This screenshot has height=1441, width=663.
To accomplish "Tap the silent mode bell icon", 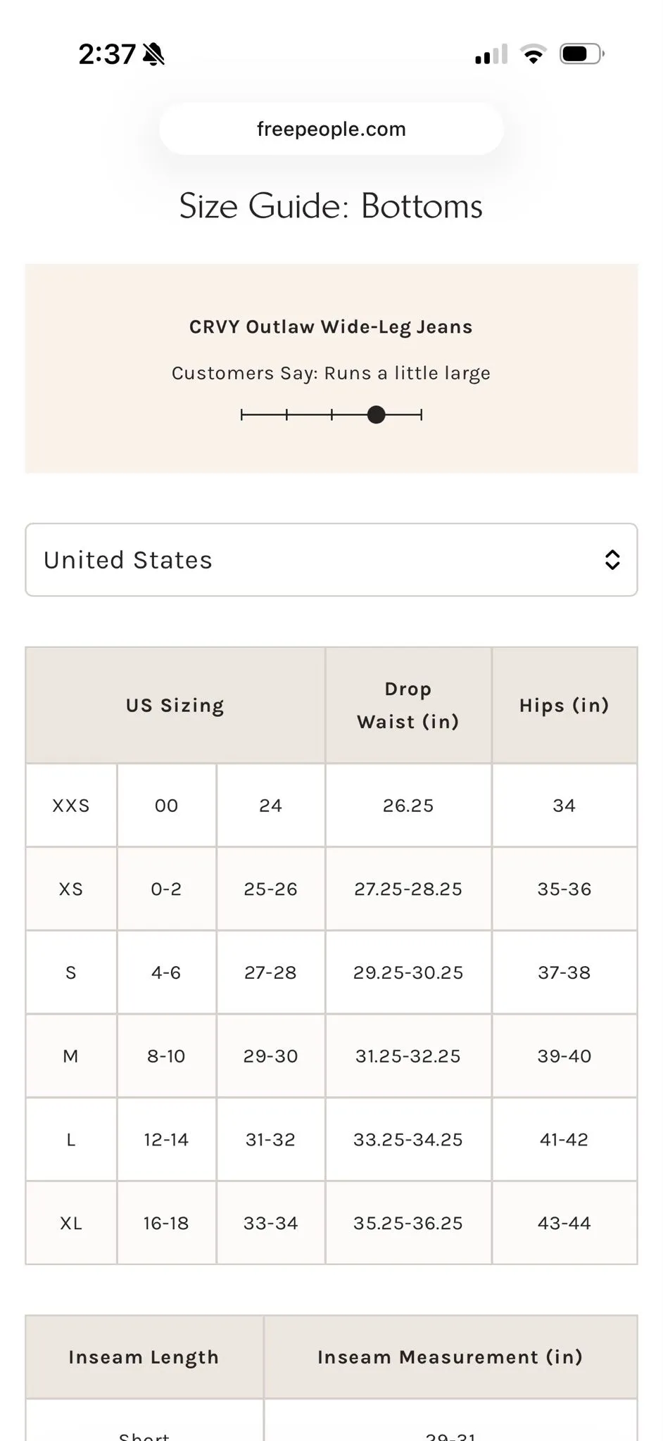I will (x=153, y=54).
